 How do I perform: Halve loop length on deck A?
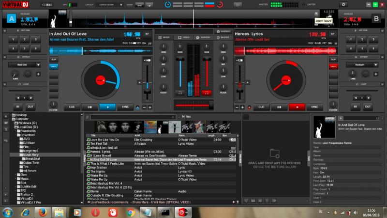click(x=18, y=98)
